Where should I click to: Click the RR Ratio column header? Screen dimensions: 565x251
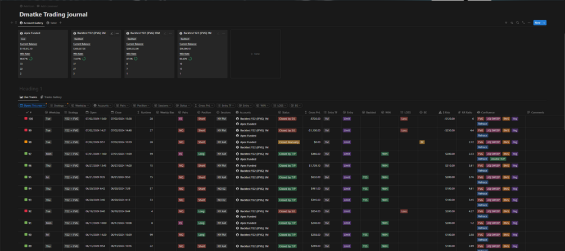click(x=465, y=112)
